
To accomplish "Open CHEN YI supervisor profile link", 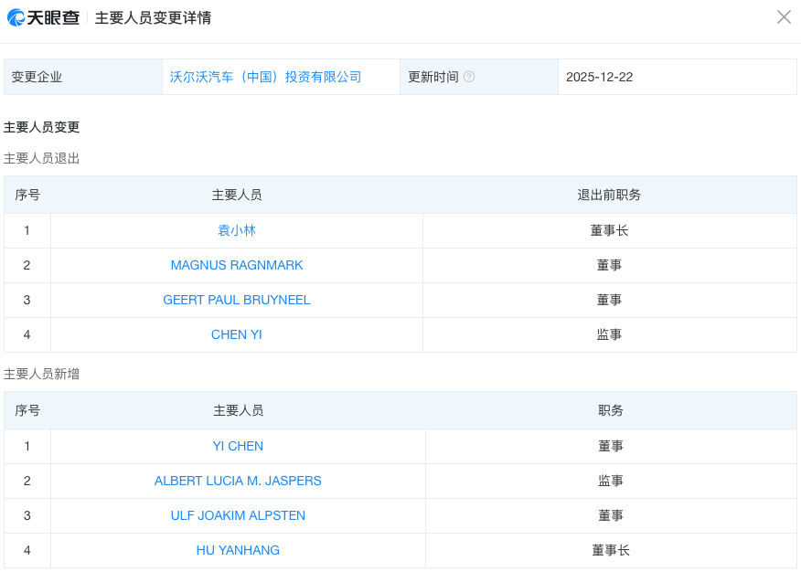I will coord(237,334).
